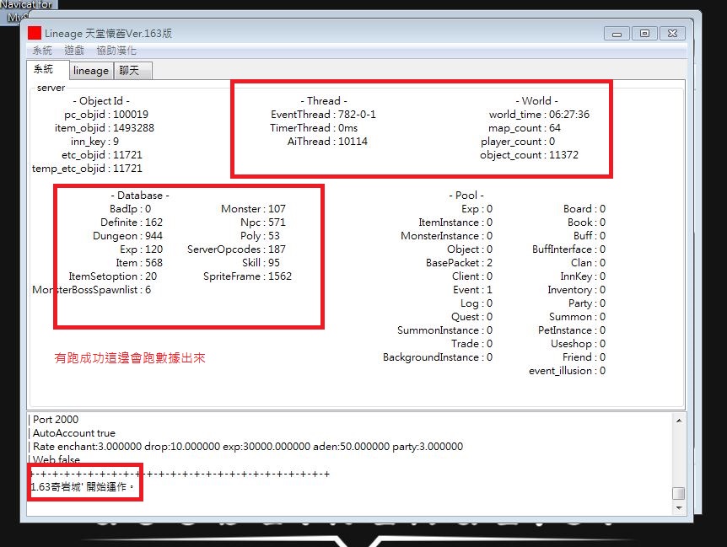Click 'Log : 0' pool entry
Image resolution: width=727 pixels, height=547 pixels.
coord(477,303)
